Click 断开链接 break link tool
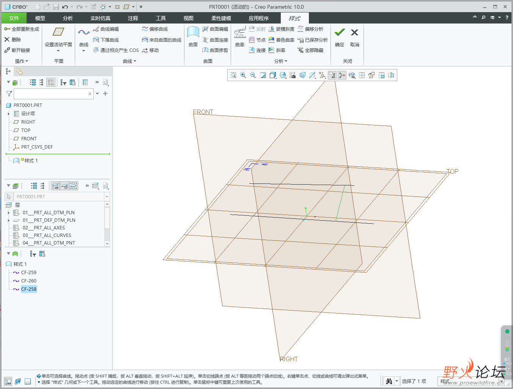513x389 pixels. point(17,50)
